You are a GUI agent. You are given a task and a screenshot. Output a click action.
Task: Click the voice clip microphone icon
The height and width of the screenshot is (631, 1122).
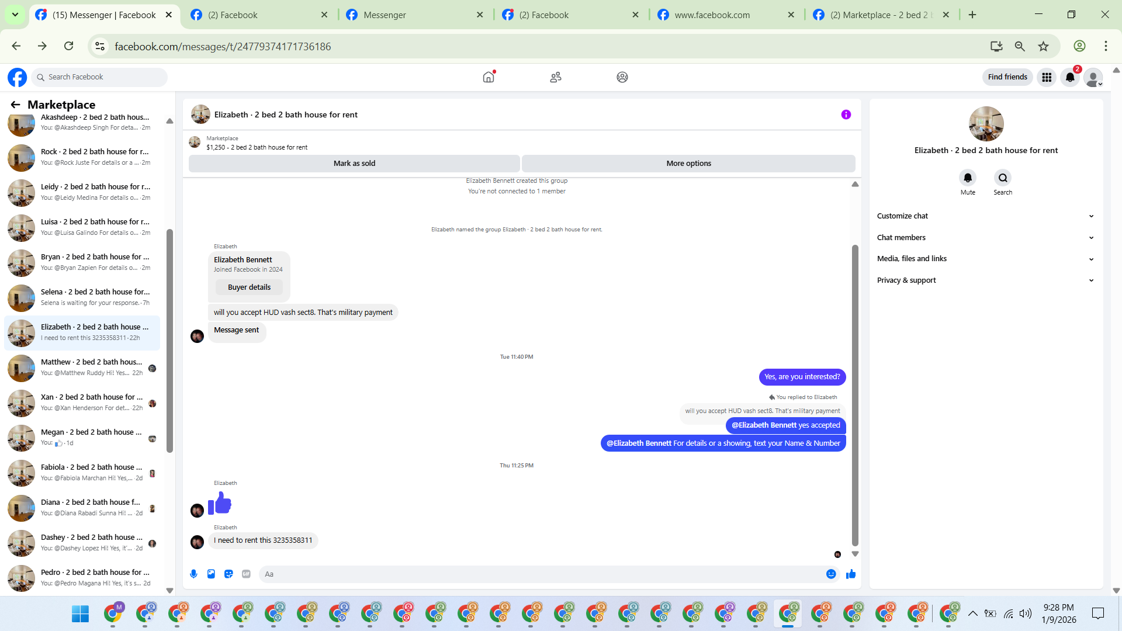click(x=193, y=574)
